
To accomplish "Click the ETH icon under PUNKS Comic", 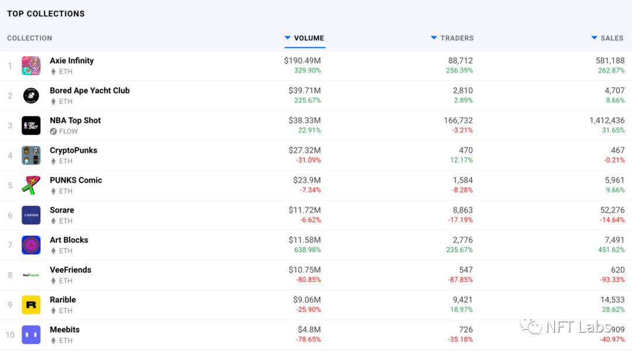I will pos(53,191).
